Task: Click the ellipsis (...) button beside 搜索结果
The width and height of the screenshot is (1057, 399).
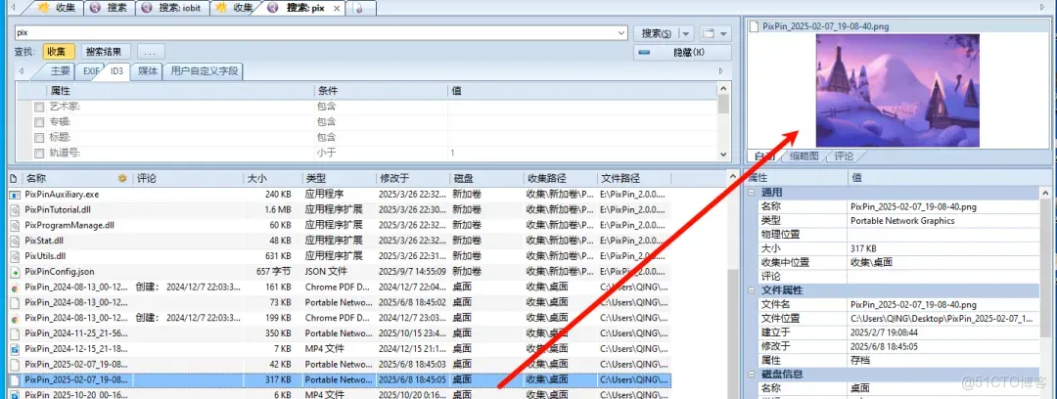Action: click(151, 52)
